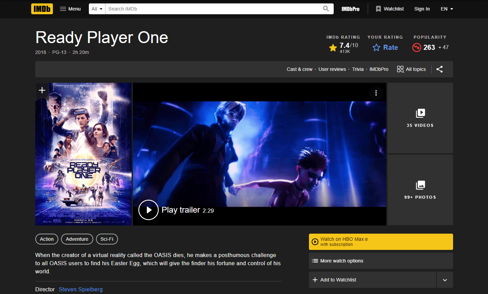Expand the Add to Watchlist chevron dropdown
The height and width of the screenshot is (294, 488).
[x=445, y=280]
